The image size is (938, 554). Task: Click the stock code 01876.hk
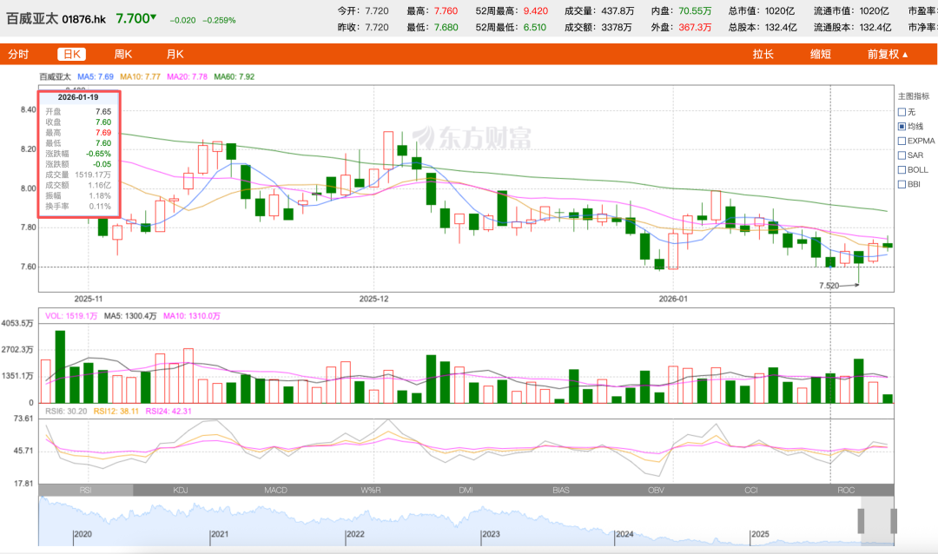(84, 19)
